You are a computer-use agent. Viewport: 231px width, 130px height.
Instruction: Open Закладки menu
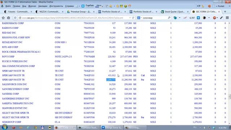coord(43,6)
